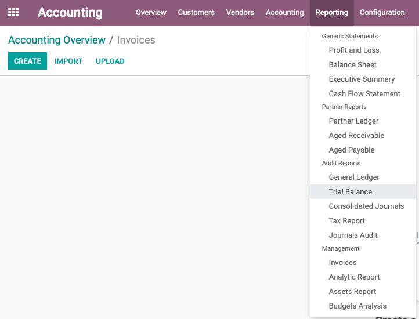Image resolution: width=419 pixels, height=319 pixels.
Task: Open the apps grid menu icon
Action: [13, 12]
